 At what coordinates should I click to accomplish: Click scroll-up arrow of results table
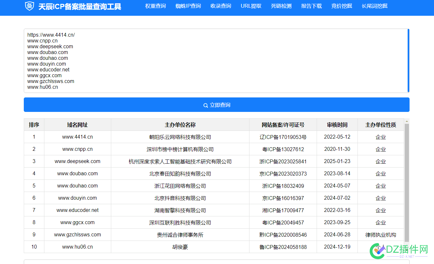(407, 121)
